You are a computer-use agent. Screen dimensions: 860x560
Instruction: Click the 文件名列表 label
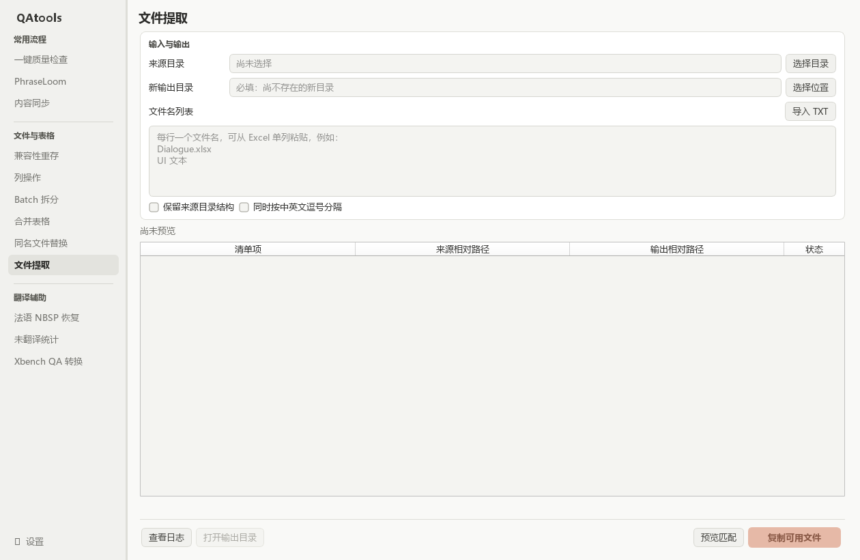pos(171,111)
